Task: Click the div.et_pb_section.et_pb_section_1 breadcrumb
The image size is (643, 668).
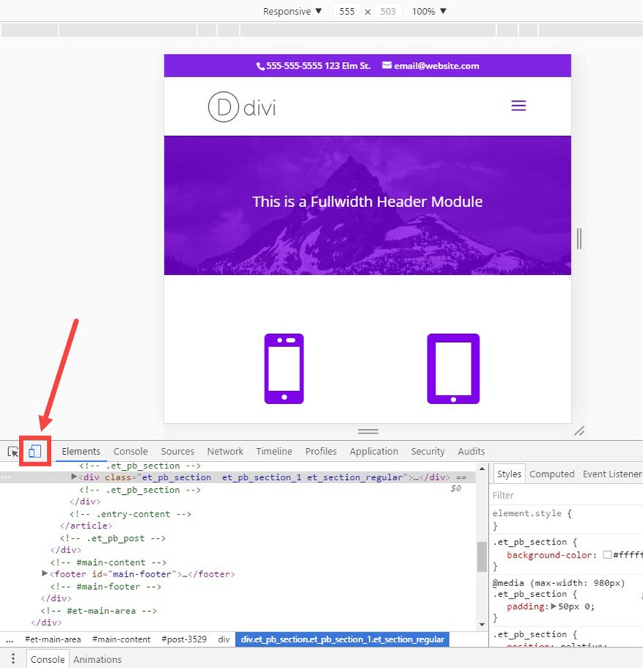Action: 343,639
